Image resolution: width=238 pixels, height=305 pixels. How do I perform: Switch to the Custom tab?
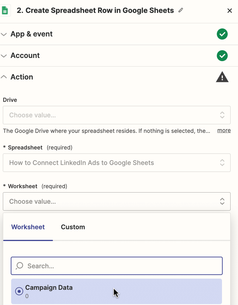point(73,227)
